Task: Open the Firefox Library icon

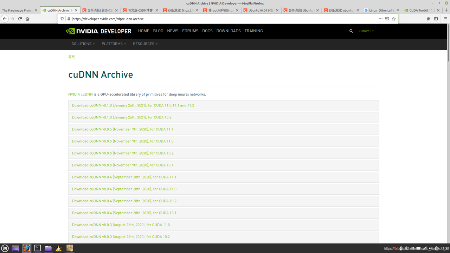Action: (x=428, y=19)
